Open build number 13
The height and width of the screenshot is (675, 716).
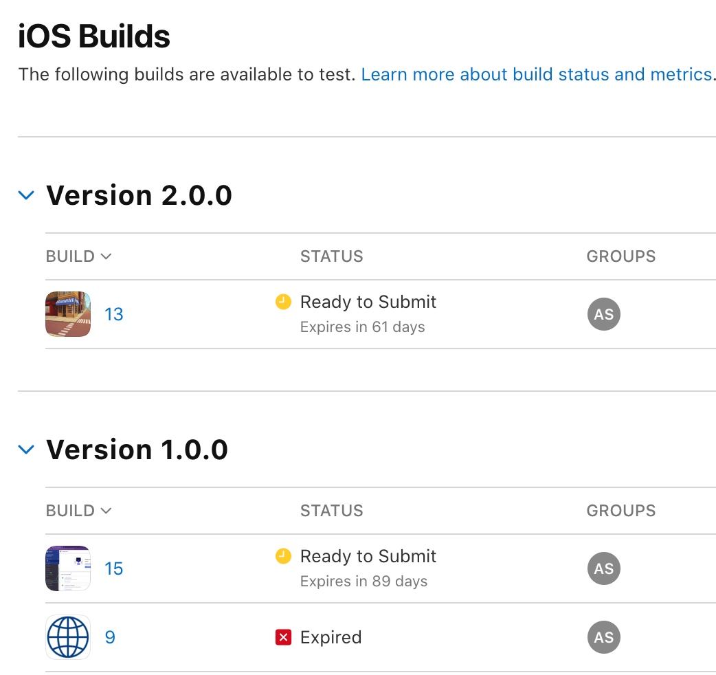[x=113, y=314]
